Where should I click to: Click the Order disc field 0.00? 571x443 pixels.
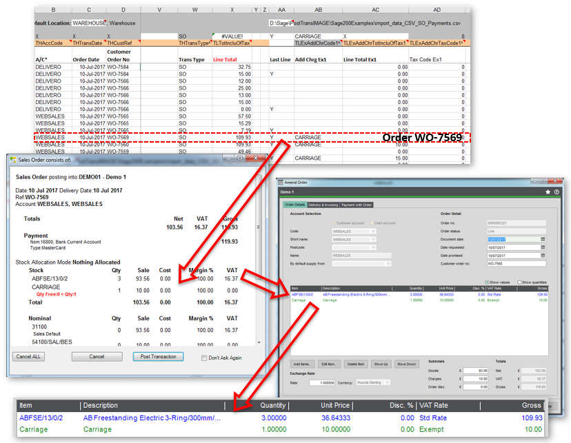point(476,387)
